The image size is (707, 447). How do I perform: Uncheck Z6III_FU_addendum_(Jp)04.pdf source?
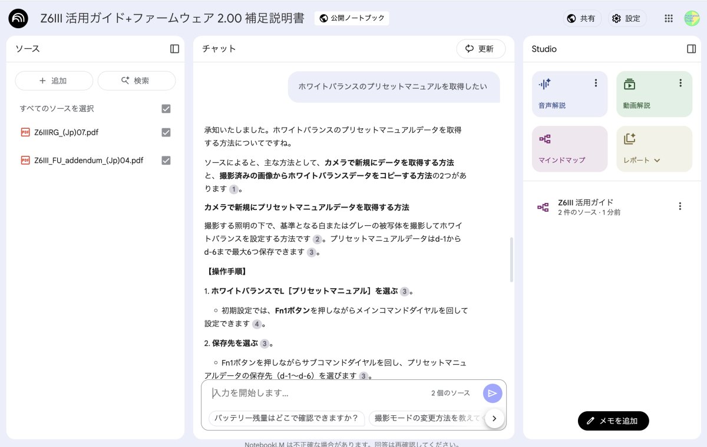click(166, 160)
